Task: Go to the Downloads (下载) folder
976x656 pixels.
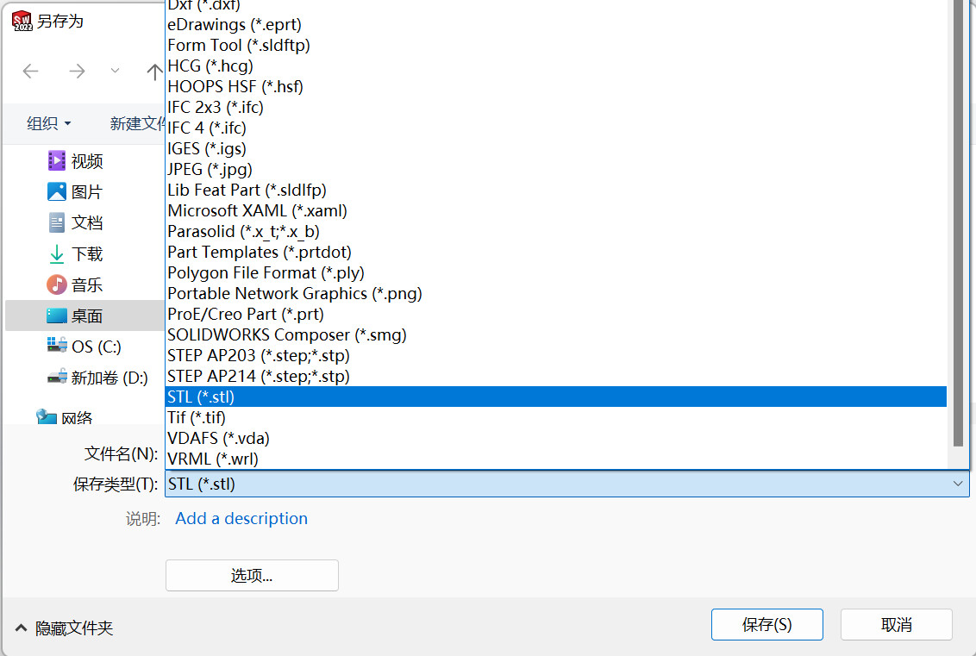Action: (x=86, y=253)
